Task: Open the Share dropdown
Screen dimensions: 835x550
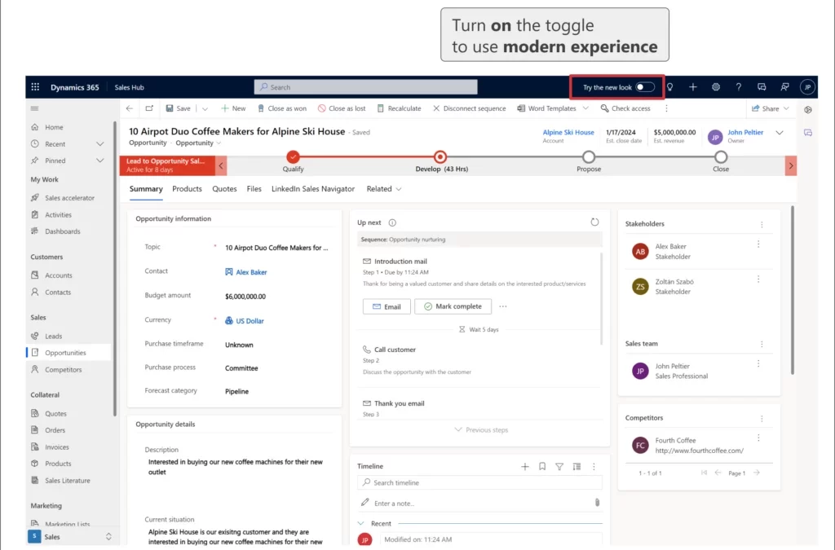Action: 770,108
